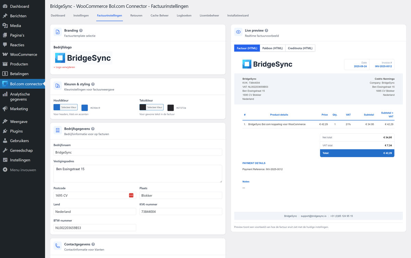This screenshot has height=258, width=411.
Task: Click the dark #27272a color swatch
Action: (x=171, y=108)
